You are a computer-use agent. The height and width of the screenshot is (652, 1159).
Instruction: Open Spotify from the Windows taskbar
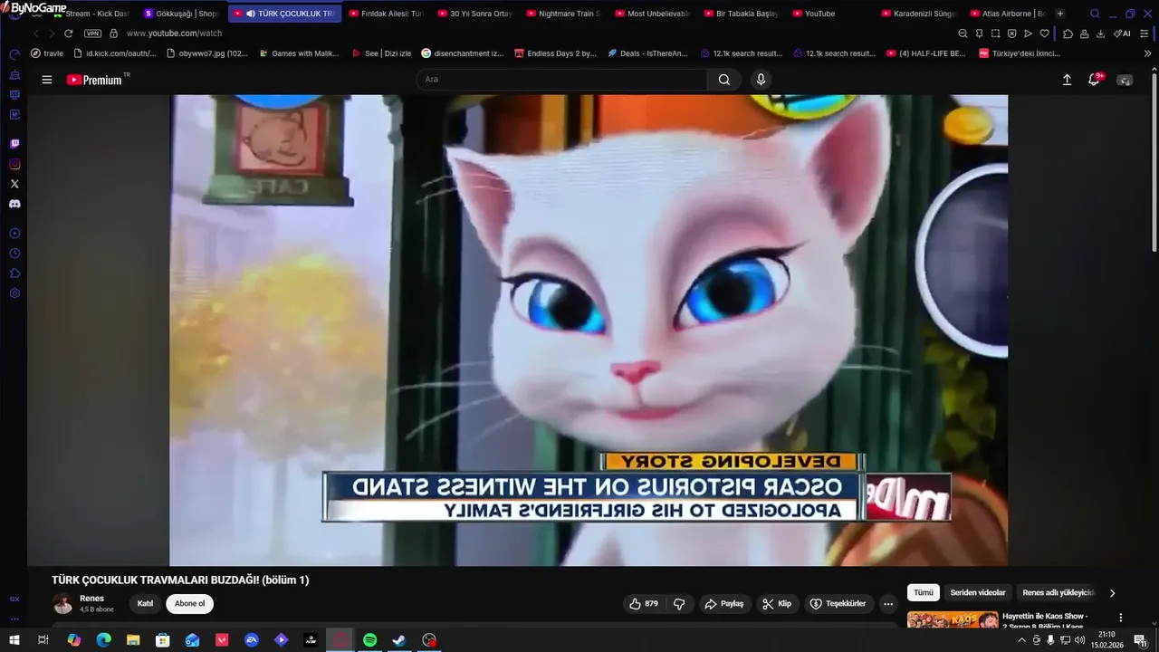pos(370,640)
